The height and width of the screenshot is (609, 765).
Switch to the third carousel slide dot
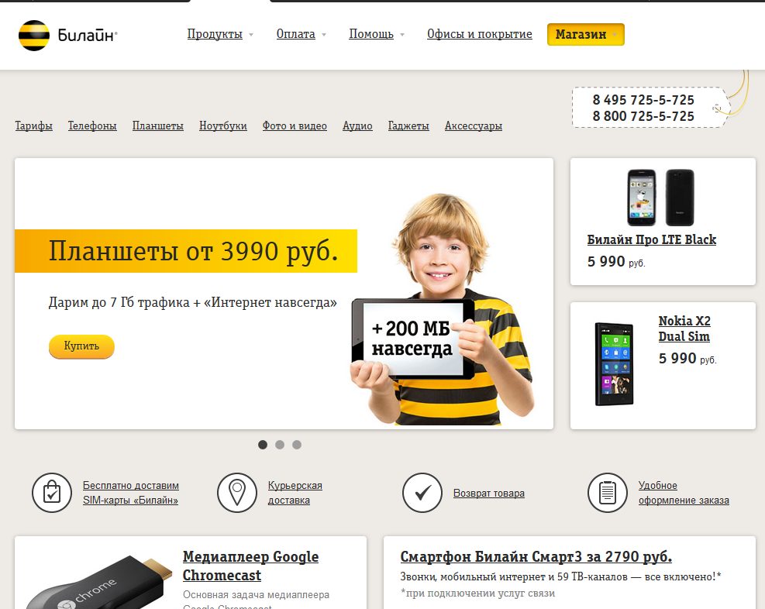point(297,445)
